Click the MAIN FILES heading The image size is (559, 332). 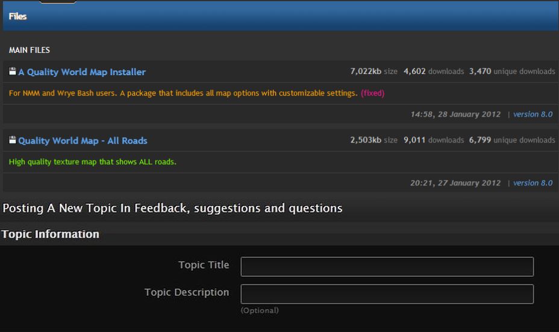(x=30, y=50)
